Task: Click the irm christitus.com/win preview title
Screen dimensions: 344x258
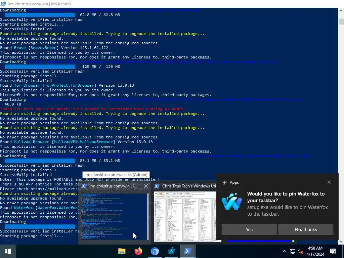Action: (x=113, y=186)
